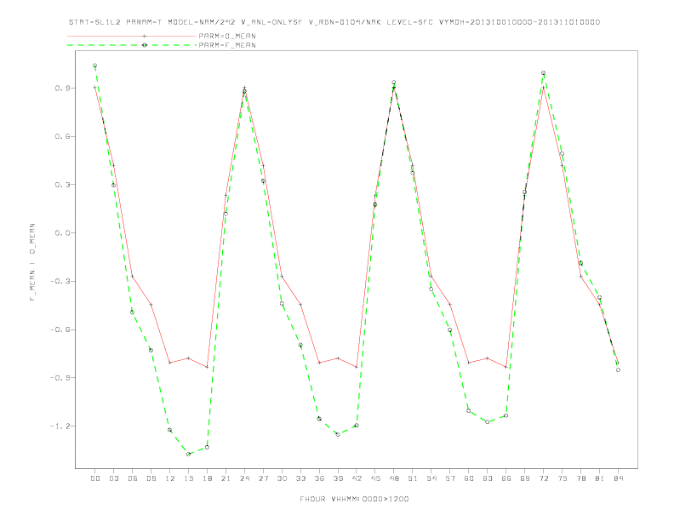The image size is (674, 521).
Task: Click the 69 forecast hour tick label
Action: coord(525,478)
